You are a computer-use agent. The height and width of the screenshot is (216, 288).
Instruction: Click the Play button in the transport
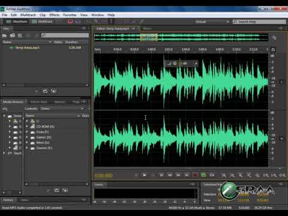(145, 175)
